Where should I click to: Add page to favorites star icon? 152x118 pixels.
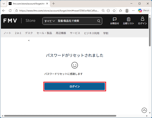[114, 10]
